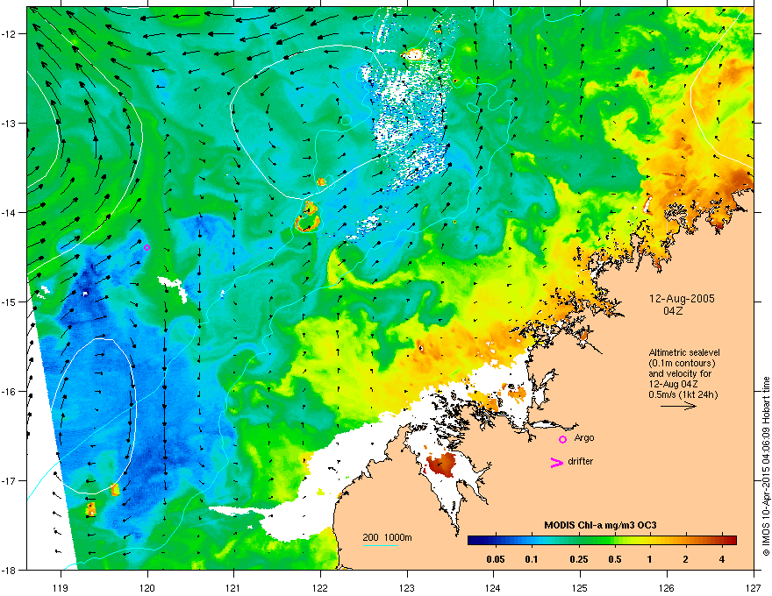Click the 'MODIS Chl-a mg/m3 OC3' title
Image resolution: width=772 pixels, height=596 pixels.
coord(600,525)
